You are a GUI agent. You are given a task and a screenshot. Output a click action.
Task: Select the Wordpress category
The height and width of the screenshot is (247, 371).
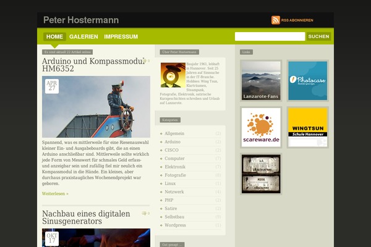(x=176, y=225)
